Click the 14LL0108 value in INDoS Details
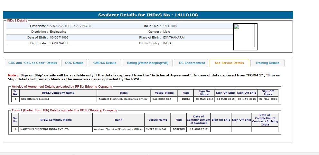This screenshot has width=319, height=155. [170, 26]
